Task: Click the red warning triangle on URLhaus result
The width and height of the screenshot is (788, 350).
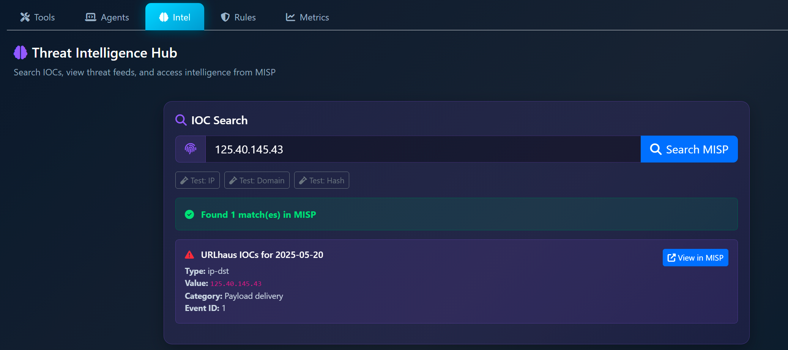Action: click(x=189, y=255)
